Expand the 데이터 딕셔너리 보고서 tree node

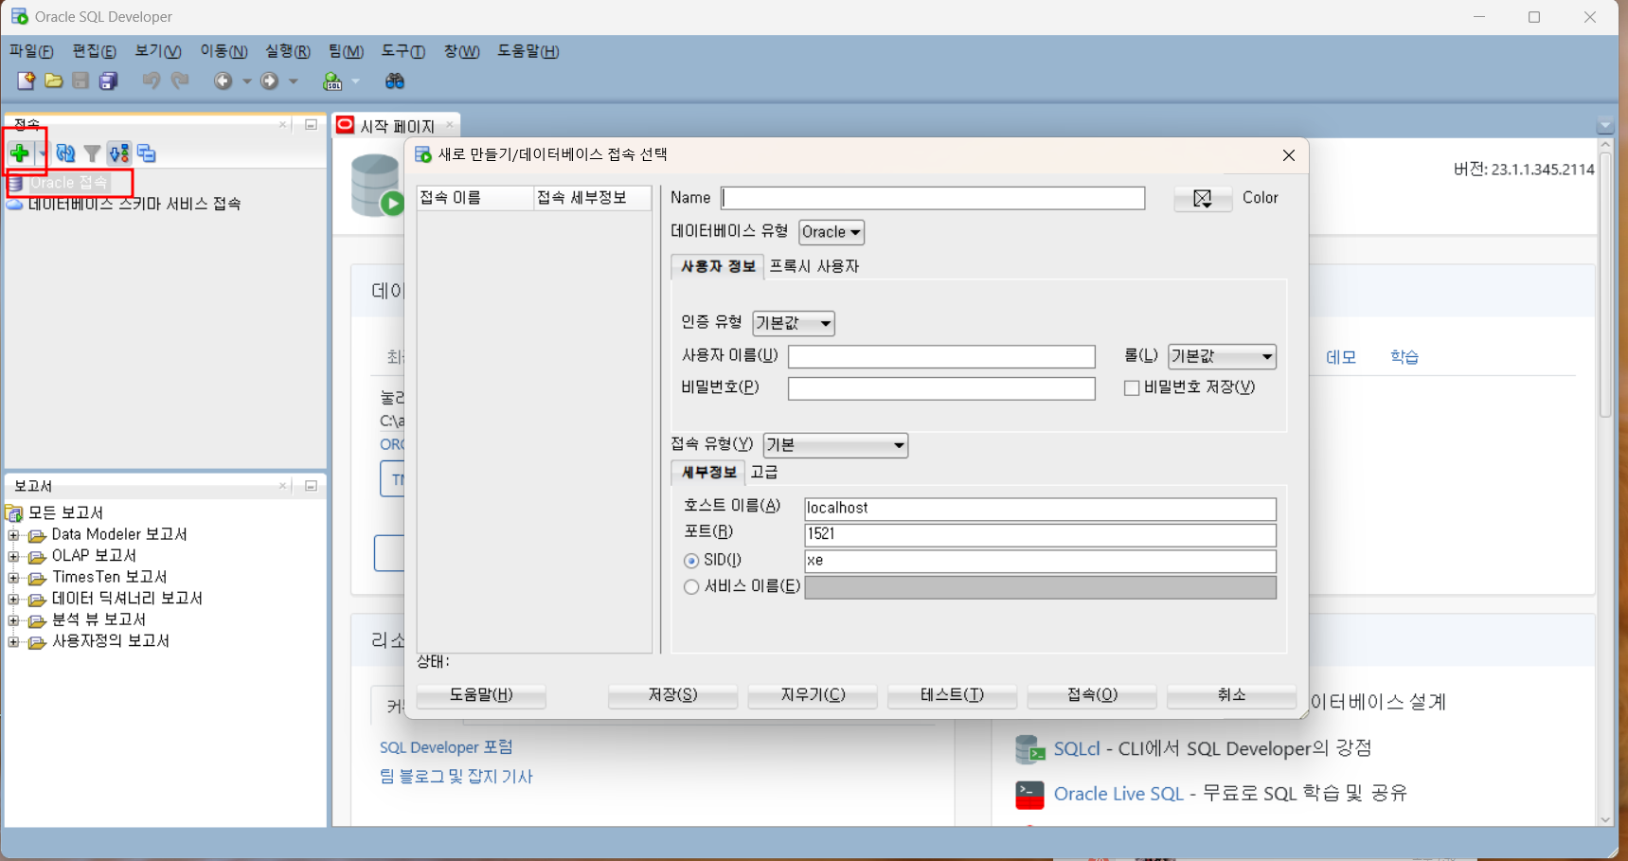point(13,599)
